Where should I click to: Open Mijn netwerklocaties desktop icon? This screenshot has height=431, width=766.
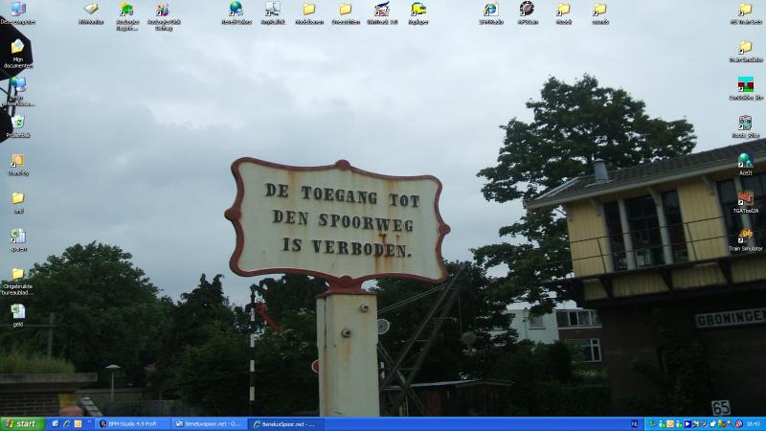click(17, 92)
